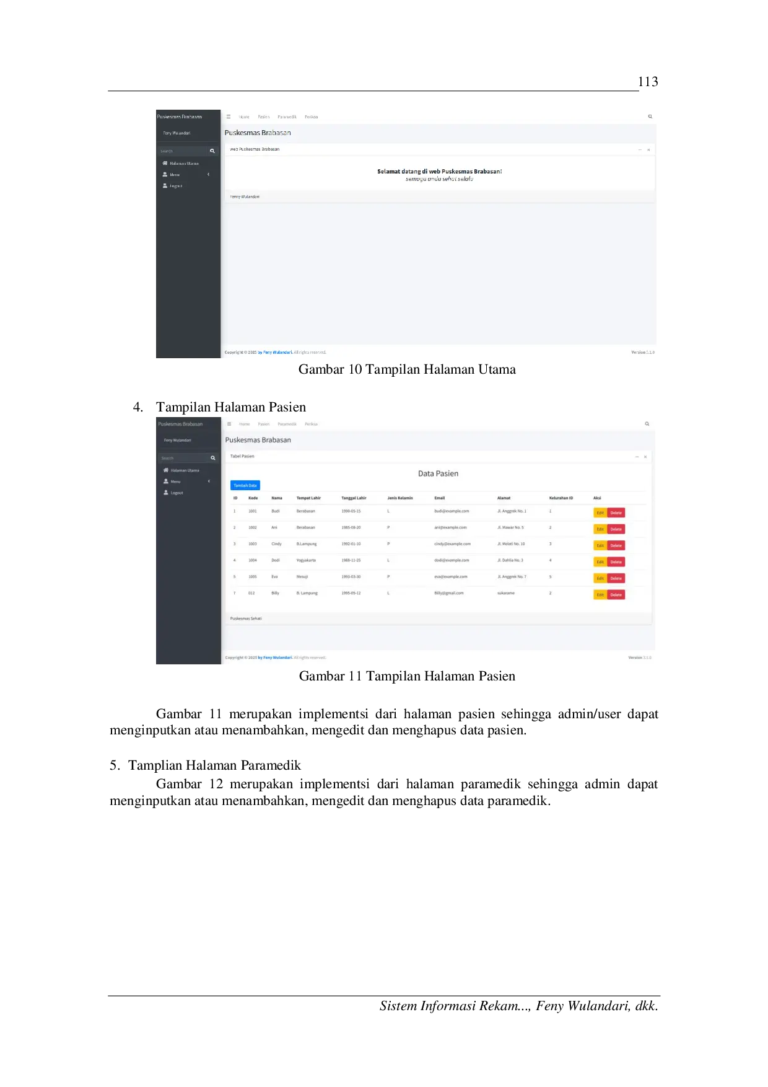Open Paramedik tab in Halaman Utama screenshot navbar
The image size is (768, 1087).
287,117
